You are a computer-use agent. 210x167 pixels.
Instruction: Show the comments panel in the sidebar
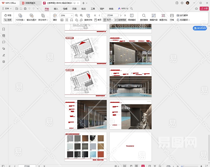[4, 42]
